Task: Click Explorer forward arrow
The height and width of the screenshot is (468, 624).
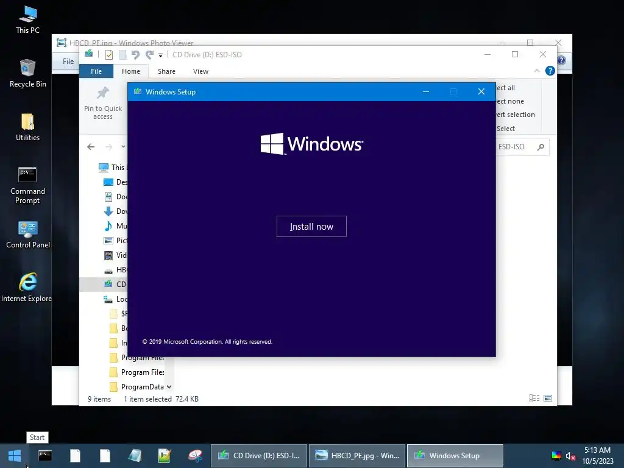Action: pos(108,147)
